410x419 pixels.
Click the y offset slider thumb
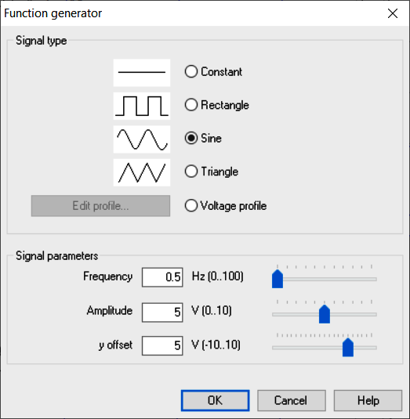[348, 348]
